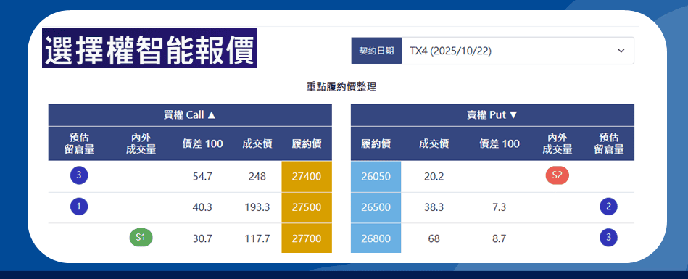Select the 27500 call strike price cell

(307, 207)
